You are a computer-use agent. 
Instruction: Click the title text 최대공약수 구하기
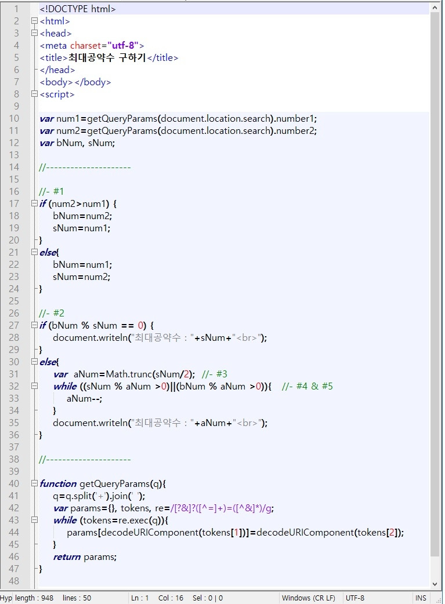[x=107, y=57]
